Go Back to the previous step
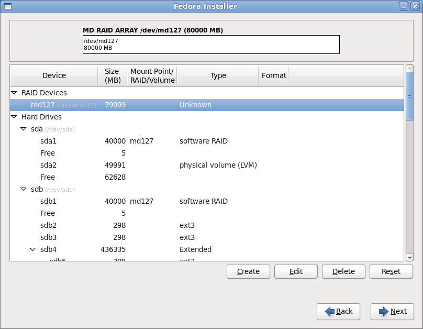 click(x=338, y=312)
